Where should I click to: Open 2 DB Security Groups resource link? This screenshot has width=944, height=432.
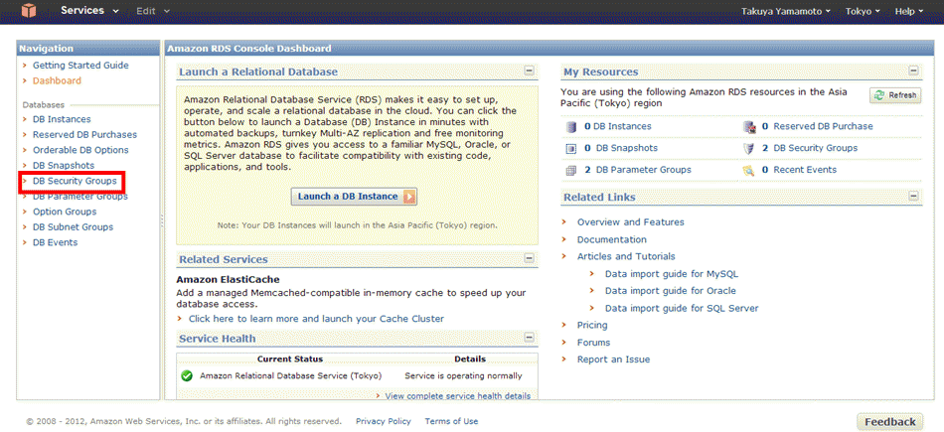[x=810, y=148]
